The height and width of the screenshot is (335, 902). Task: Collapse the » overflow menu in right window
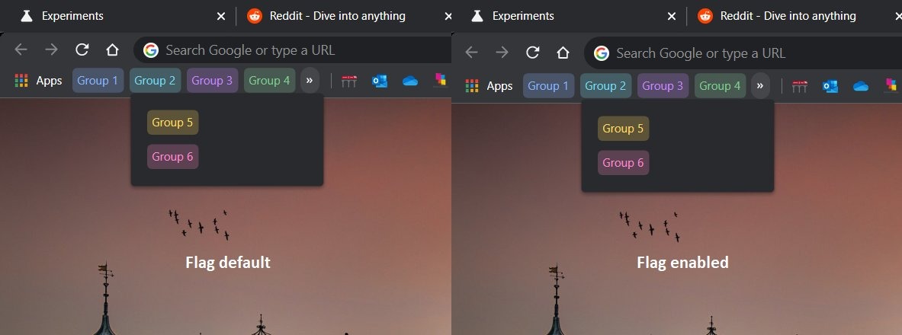tap(760, 85)
